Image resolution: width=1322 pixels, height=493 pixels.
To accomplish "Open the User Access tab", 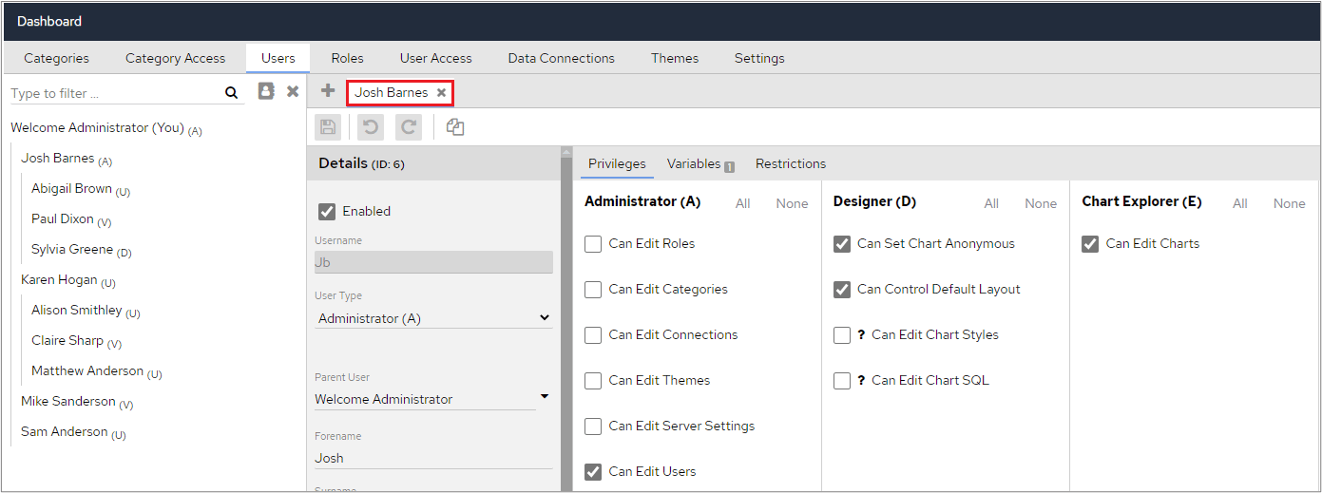I will click(435, 58).
